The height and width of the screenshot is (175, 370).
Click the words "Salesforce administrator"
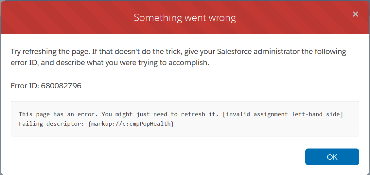(245, 52)
